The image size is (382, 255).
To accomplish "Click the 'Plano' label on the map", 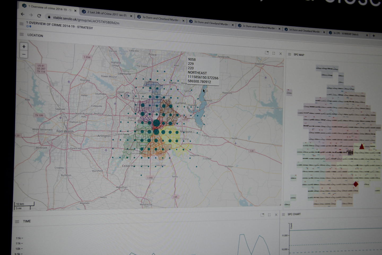I will pyautogui.click(x=172, y=83).
